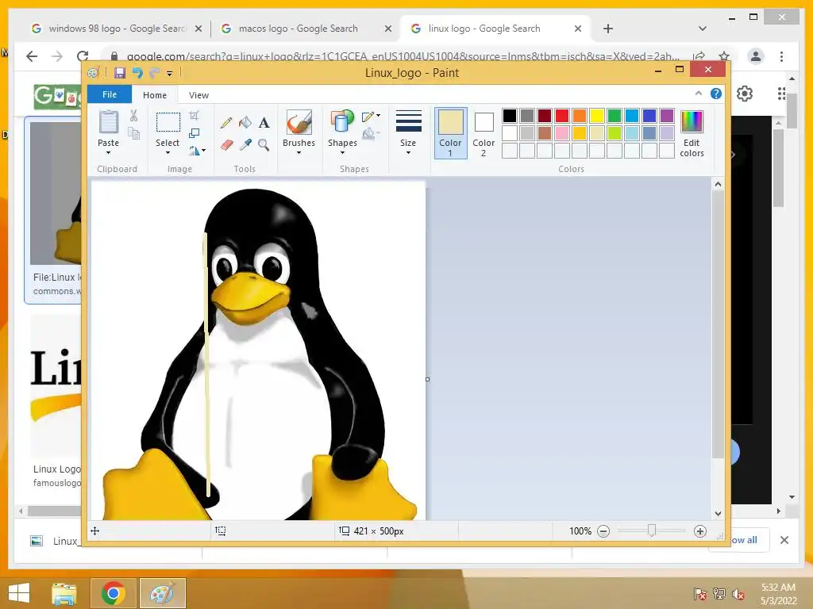813x609 pixels.
Task: Select the Color picker eyedropper tool
Action: click(x=245, y=144)
